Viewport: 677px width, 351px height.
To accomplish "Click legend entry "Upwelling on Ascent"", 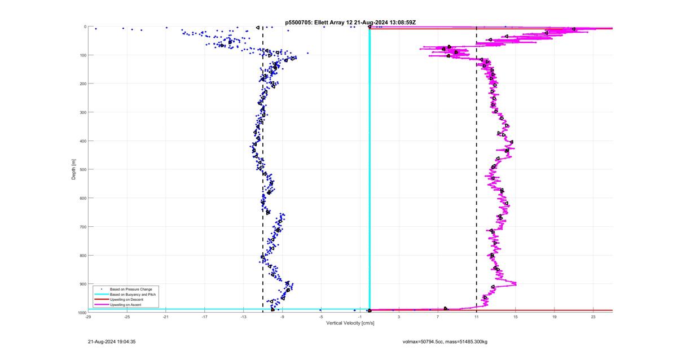I will tap(126, 305).
